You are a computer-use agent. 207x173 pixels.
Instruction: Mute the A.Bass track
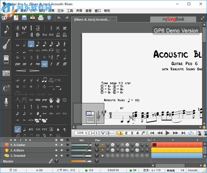click(62, 150)
